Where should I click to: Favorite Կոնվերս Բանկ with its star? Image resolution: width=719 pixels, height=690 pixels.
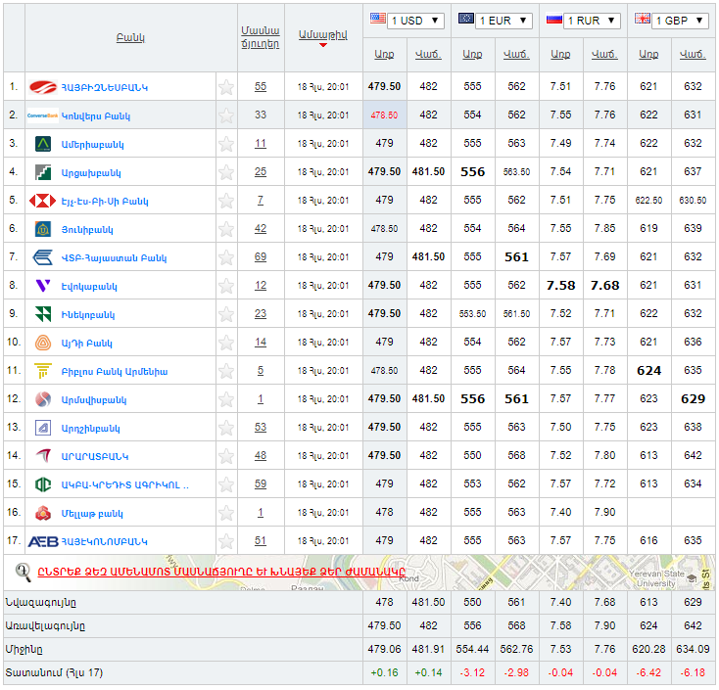[x=226, y=115]
